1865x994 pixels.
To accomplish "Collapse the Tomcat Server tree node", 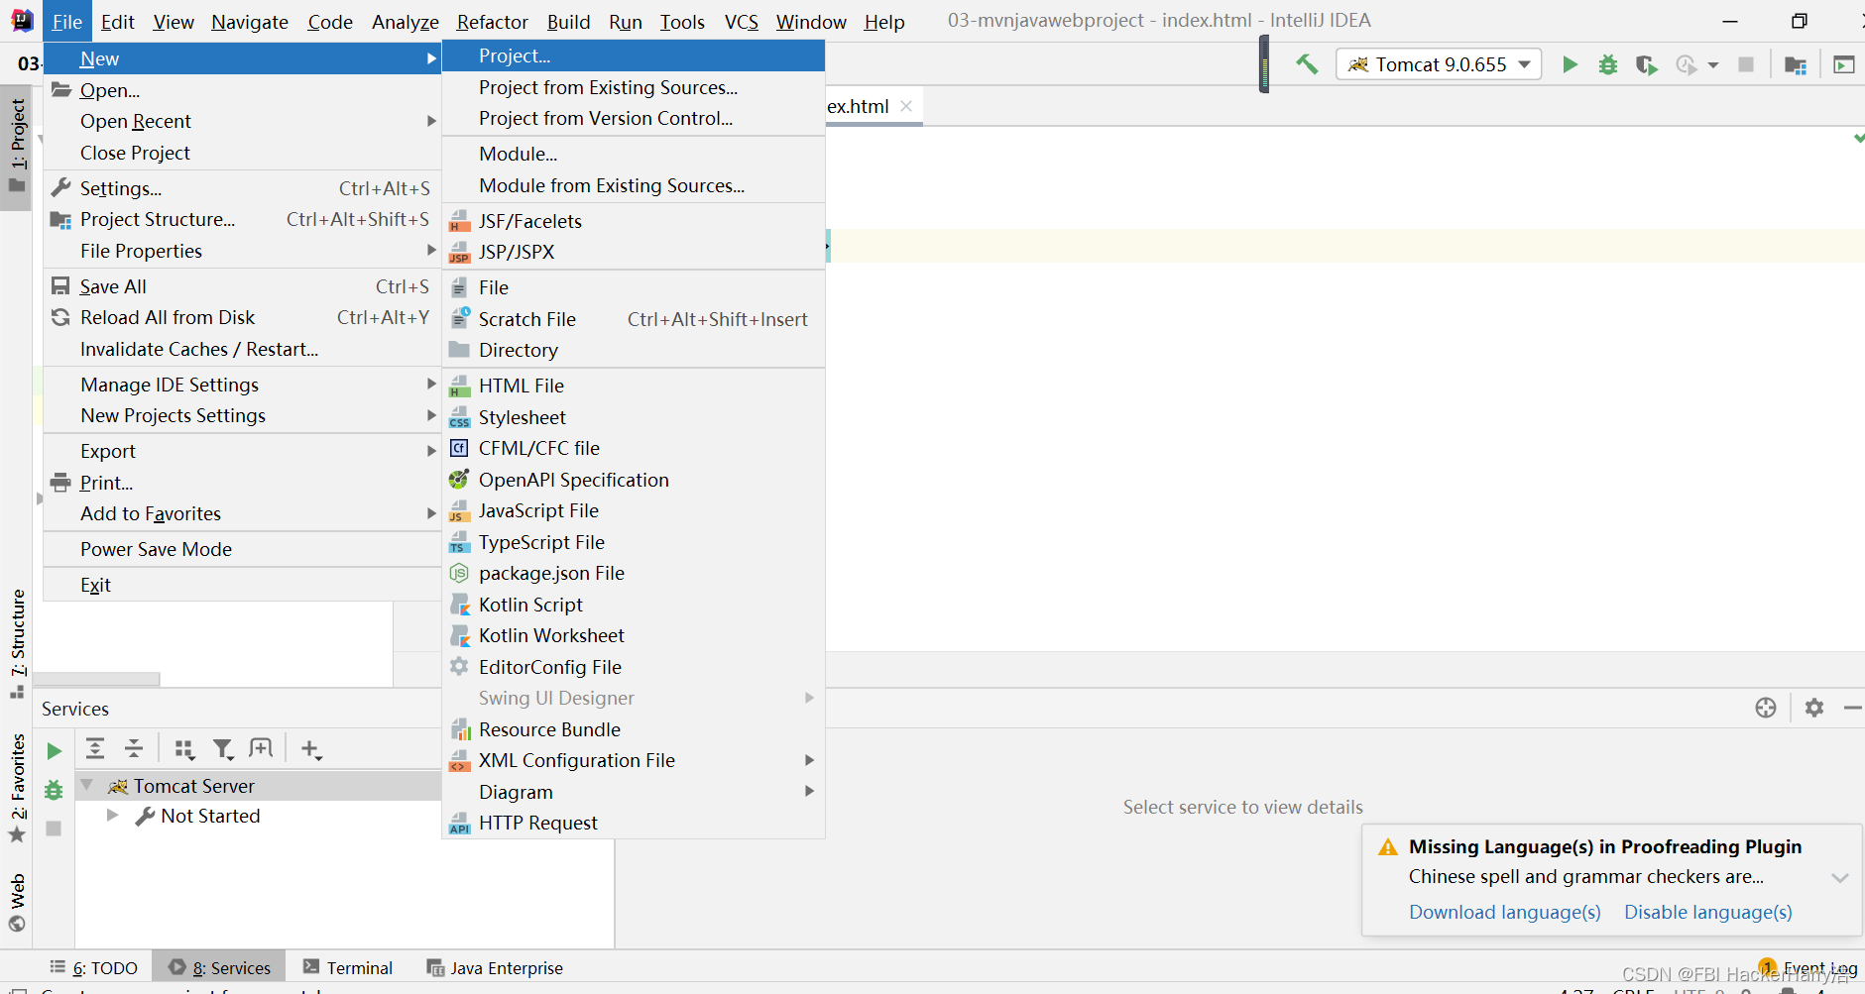I will point(87,785).
